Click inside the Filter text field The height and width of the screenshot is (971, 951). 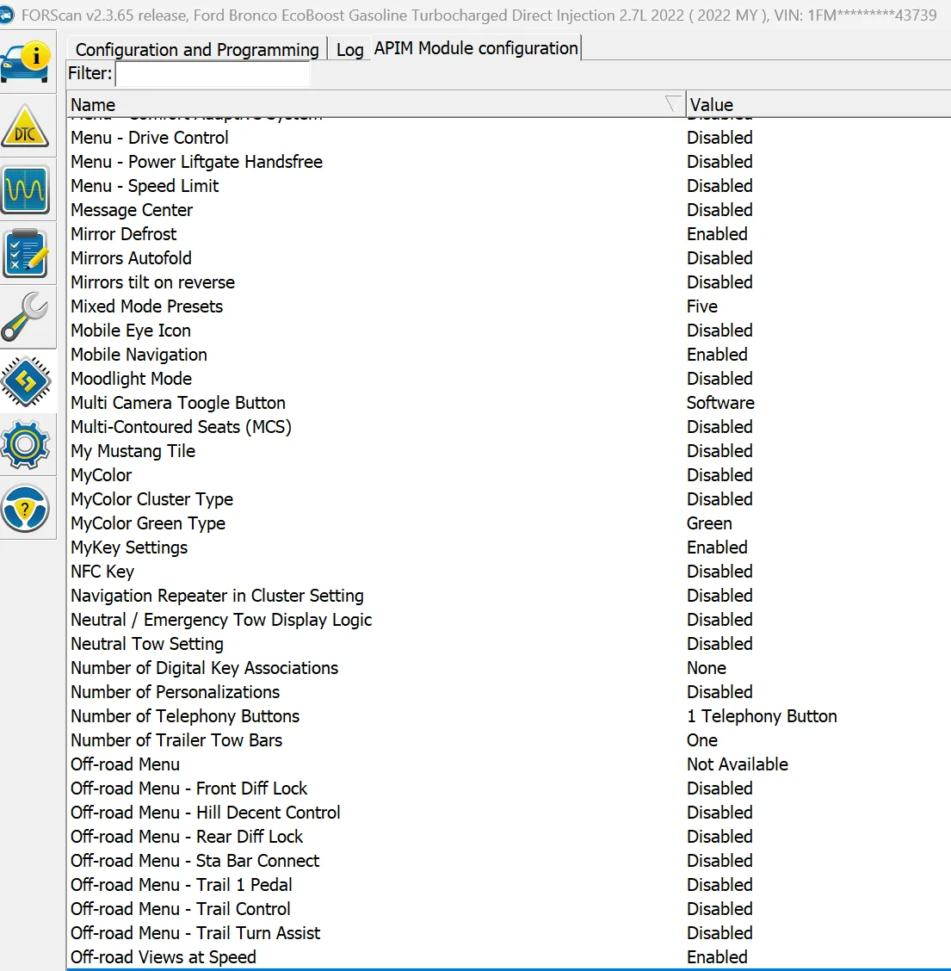213,74
